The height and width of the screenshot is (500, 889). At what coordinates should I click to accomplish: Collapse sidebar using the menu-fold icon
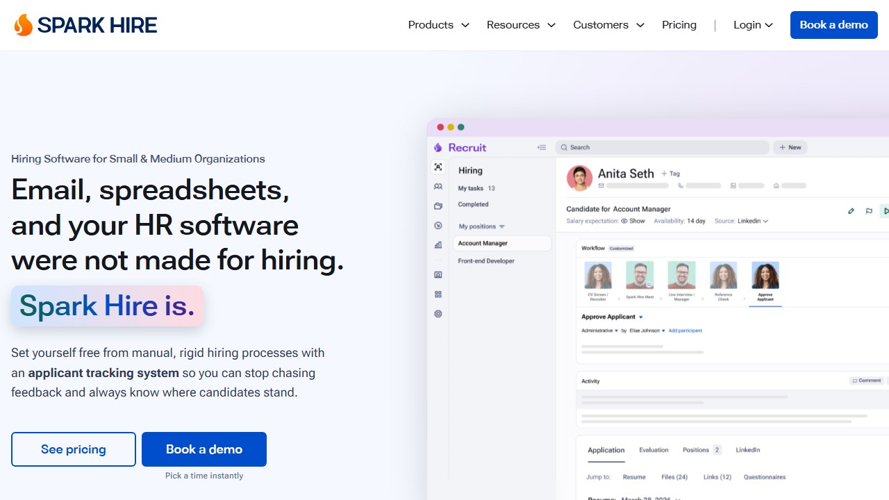(542, 147)
